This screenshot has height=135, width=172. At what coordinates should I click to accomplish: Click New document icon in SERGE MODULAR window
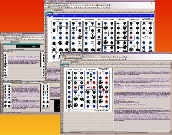tap(62, 57)
